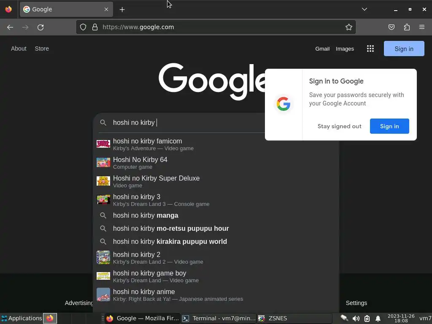
Task: Click thumbnail for hoshi no kirby famicom
Action: point(103,144)
